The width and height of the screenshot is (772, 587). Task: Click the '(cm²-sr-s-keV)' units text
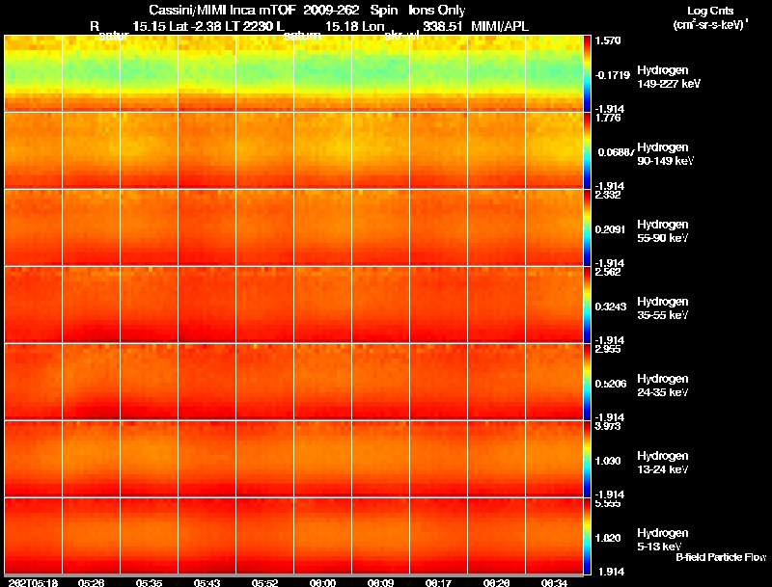coord(710,25)
